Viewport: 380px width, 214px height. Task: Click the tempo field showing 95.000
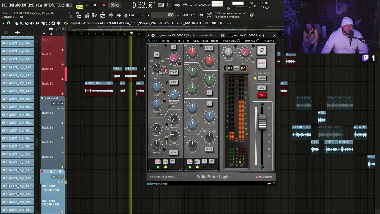115,5
